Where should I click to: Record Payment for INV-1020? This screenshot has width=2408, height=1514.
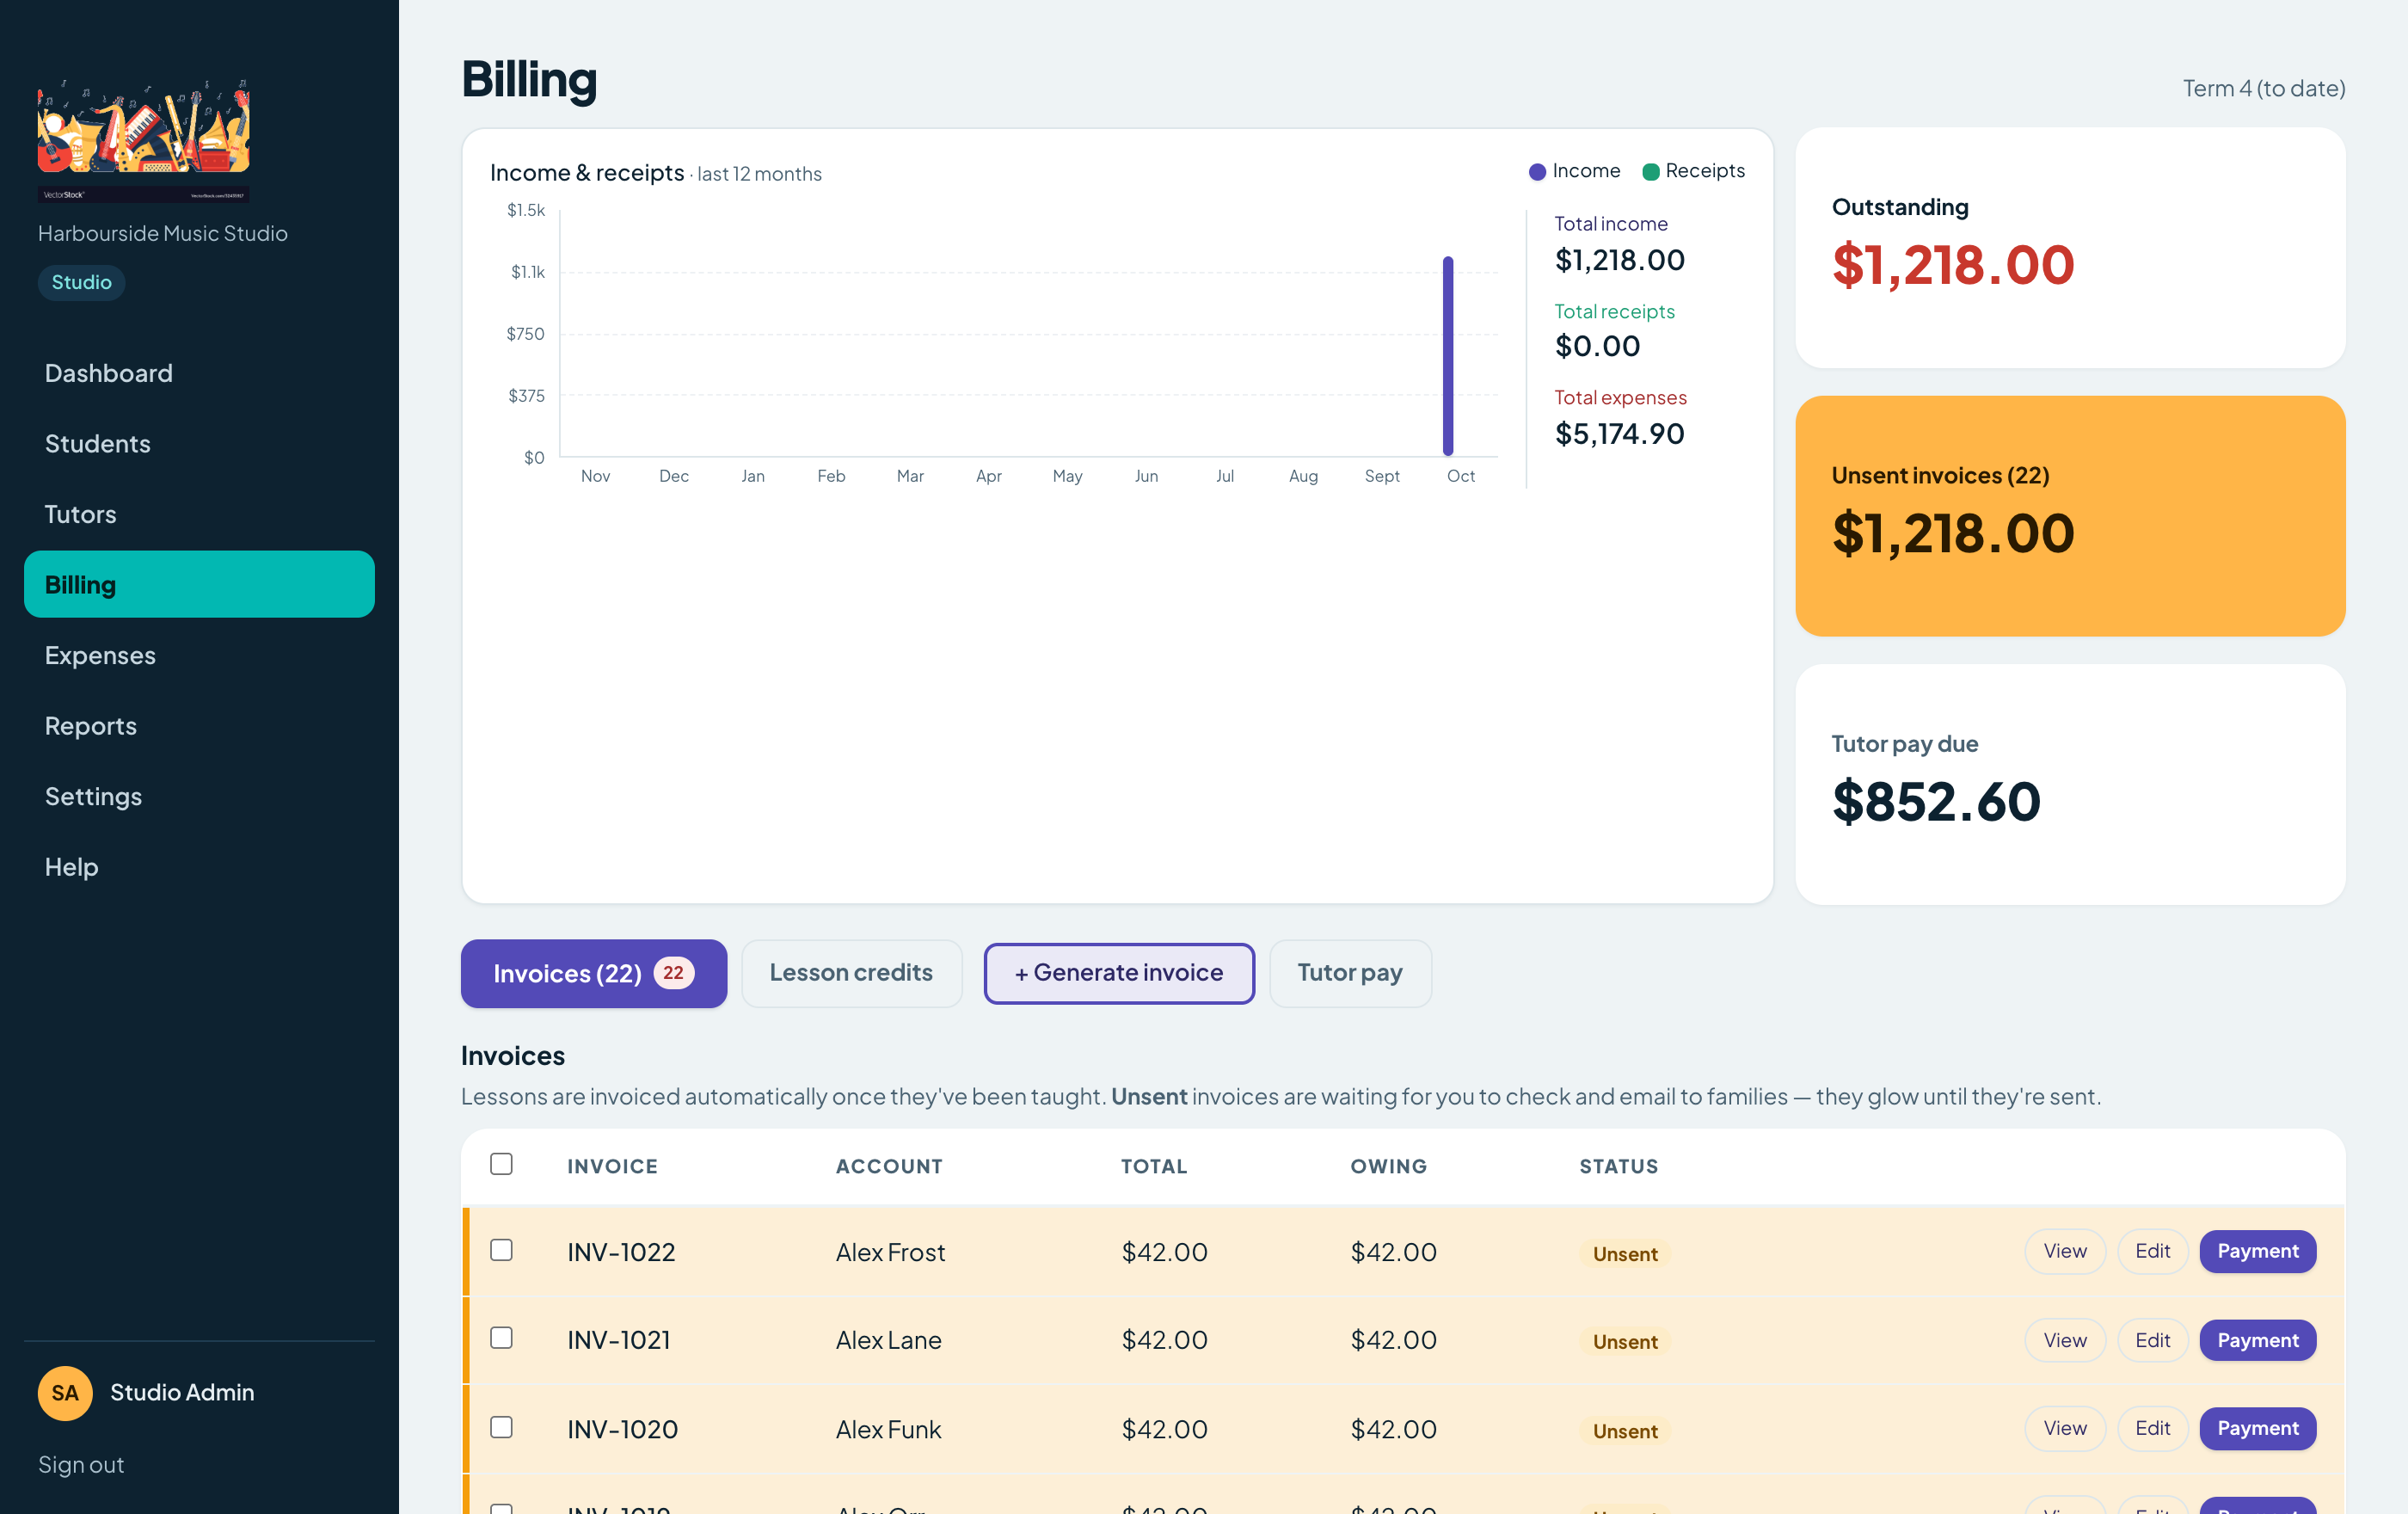click(x=2257, y=1428)
